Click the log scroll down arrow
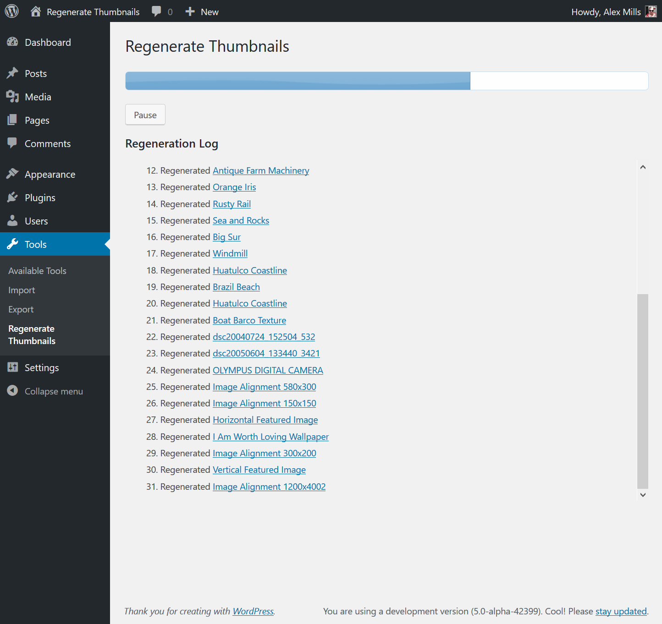Image resolution: width=662 pixels, height=624 pixels. (x=643, y=495)
